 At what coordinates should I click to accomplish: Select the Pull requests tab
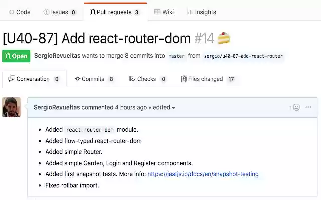point(115,12)
